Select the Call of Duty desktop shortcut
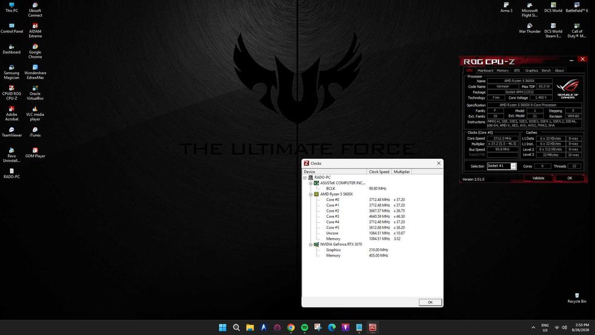 pos(577,30)
